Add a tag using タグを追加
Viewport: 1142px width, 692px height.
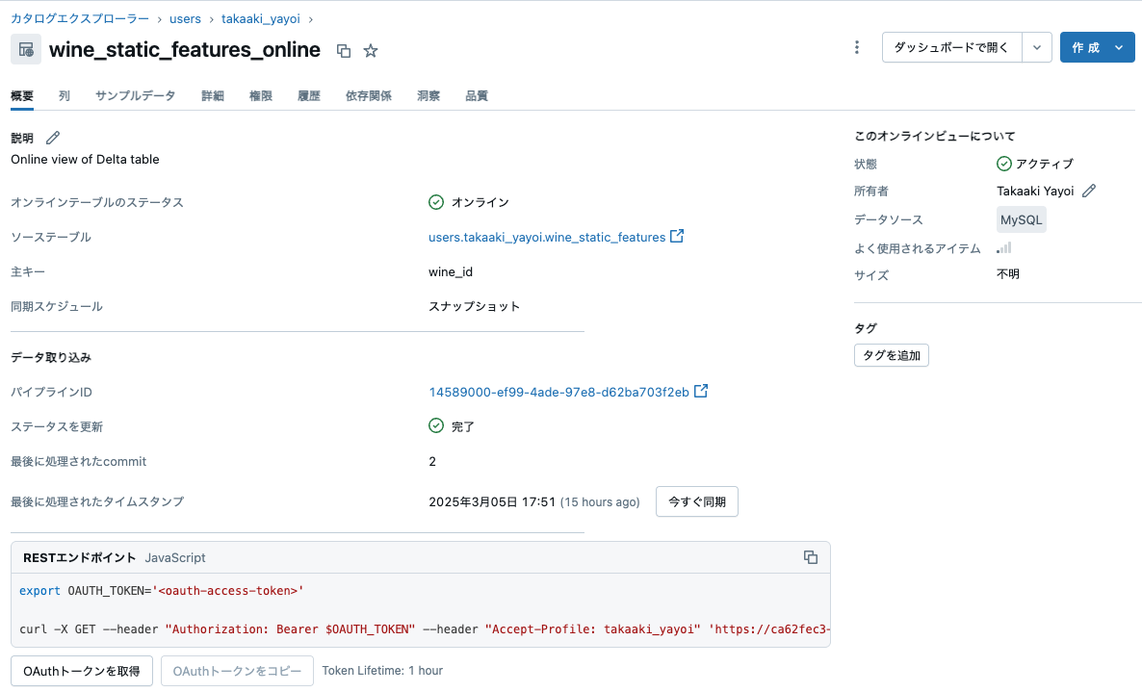(x=891, y=355)
